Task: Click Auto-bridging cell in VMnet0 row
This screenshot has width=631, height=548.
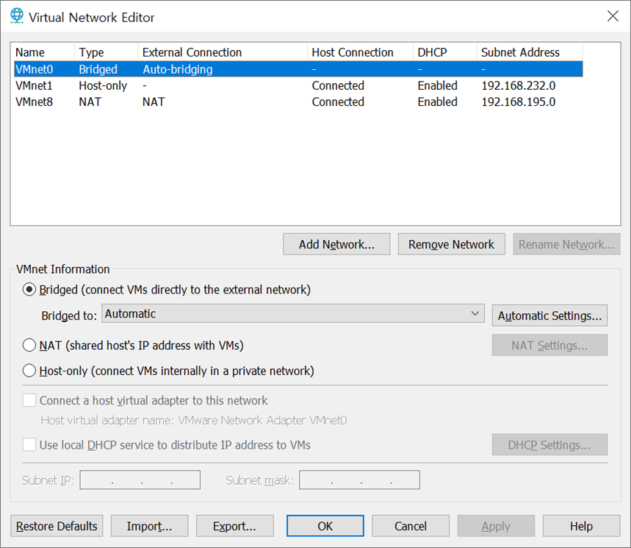Action: [178, 69]
